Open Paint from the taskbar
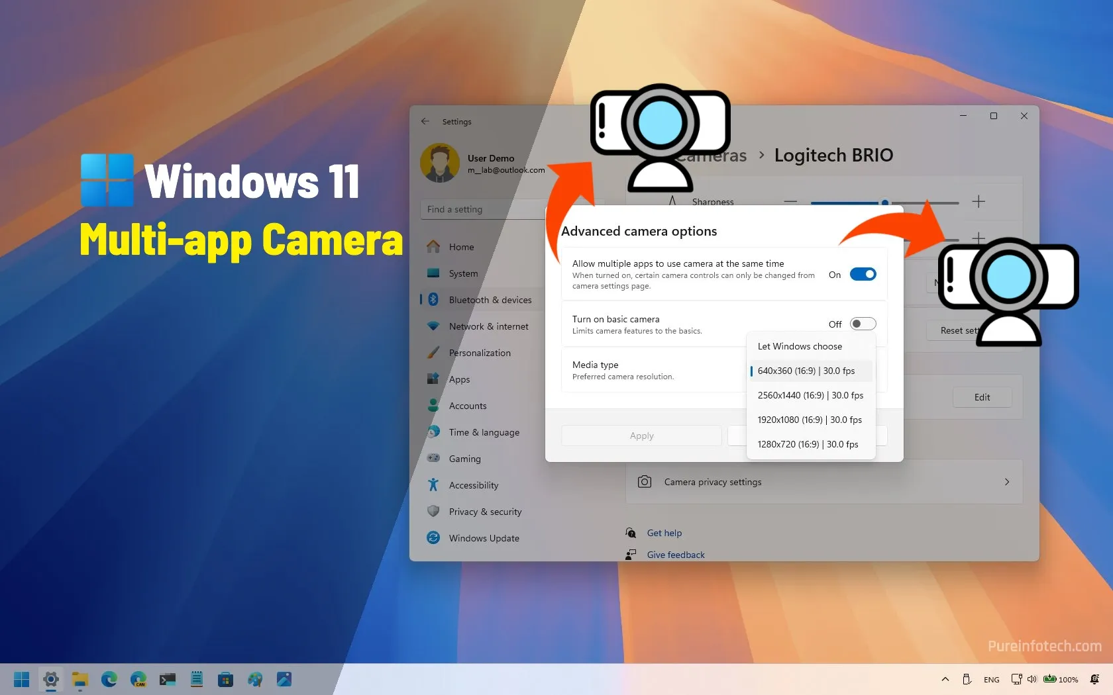 coord(255,679)
